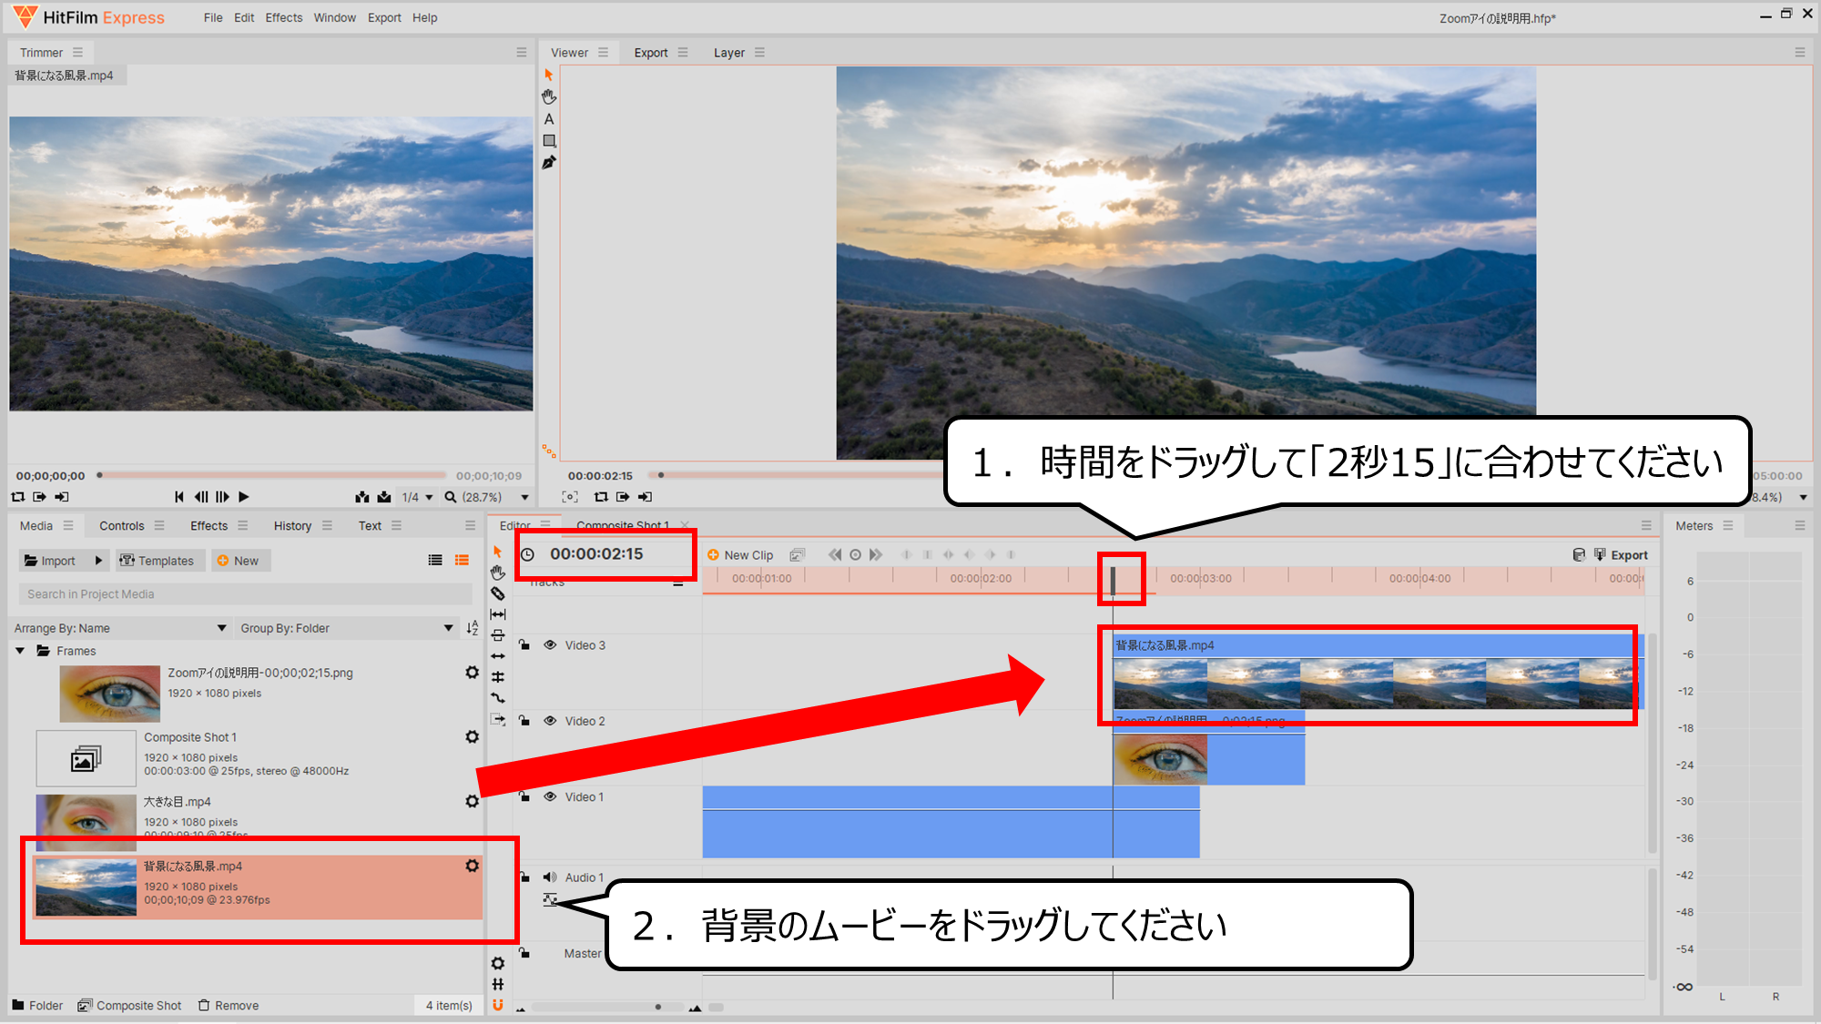This screenshot has height=1024, width=1821.
Task: Click the Audio 1 keyframe graph icon
Action: coord(550,899)
